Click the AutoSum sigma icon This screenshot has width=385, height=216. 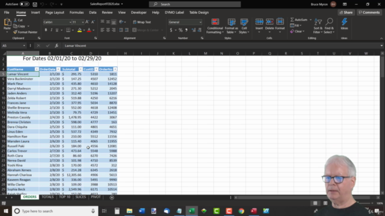(292, 20)
